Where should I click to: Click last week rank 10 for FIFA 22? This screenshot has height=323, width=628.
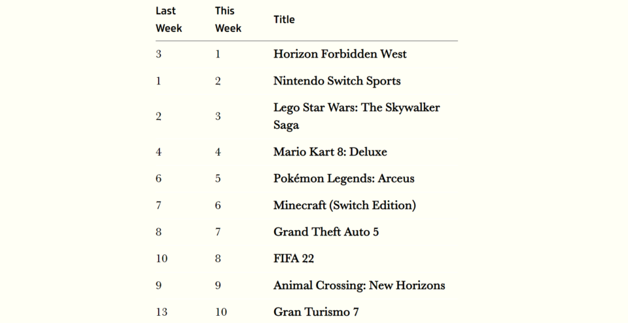pos(162,258)
